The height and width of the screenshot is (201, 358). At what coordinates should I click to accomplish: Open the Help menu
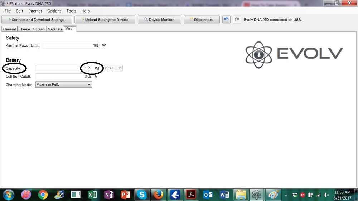click(x=86, y=11)
